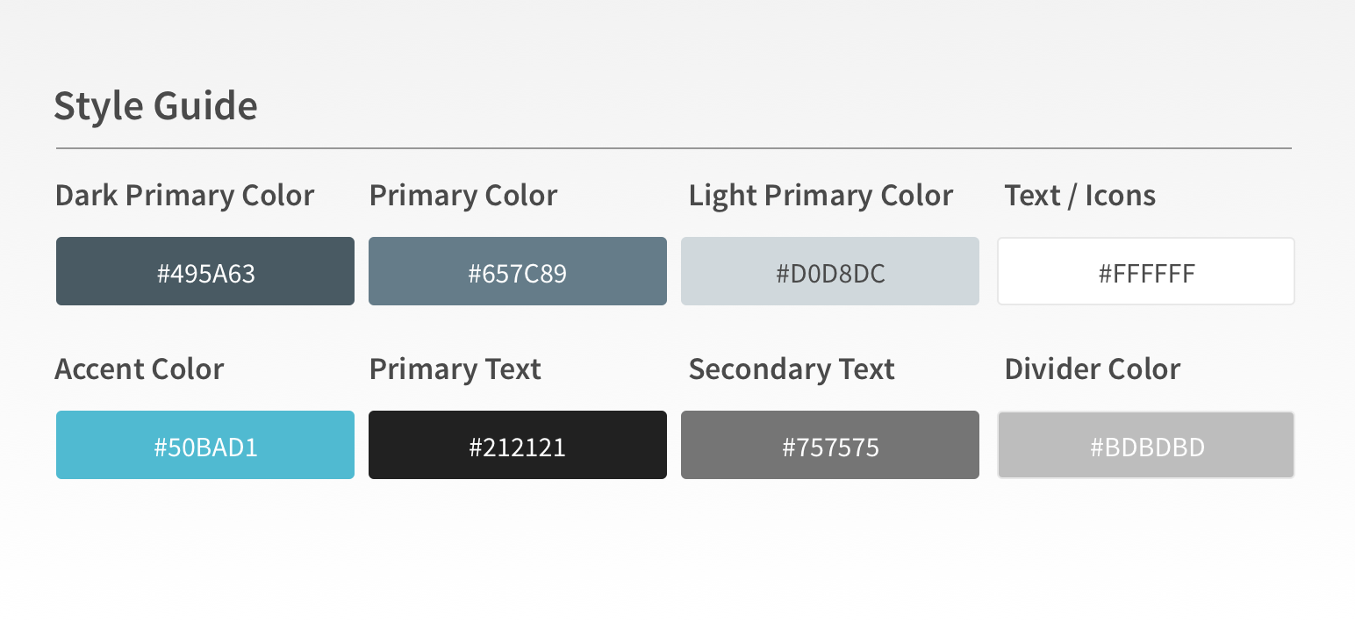Click the white Text / Icons swatch #FFFFFF
The image size is (1355, 623).
(x=1146, y=271)
